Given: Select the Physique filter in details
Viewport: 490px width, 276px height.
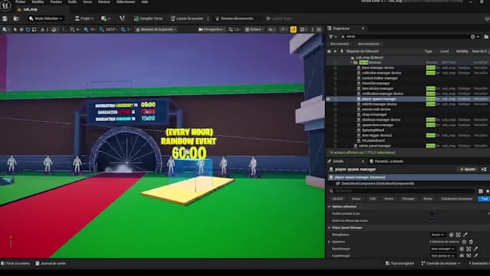Looking at the screenshot, I should point(408,199).
